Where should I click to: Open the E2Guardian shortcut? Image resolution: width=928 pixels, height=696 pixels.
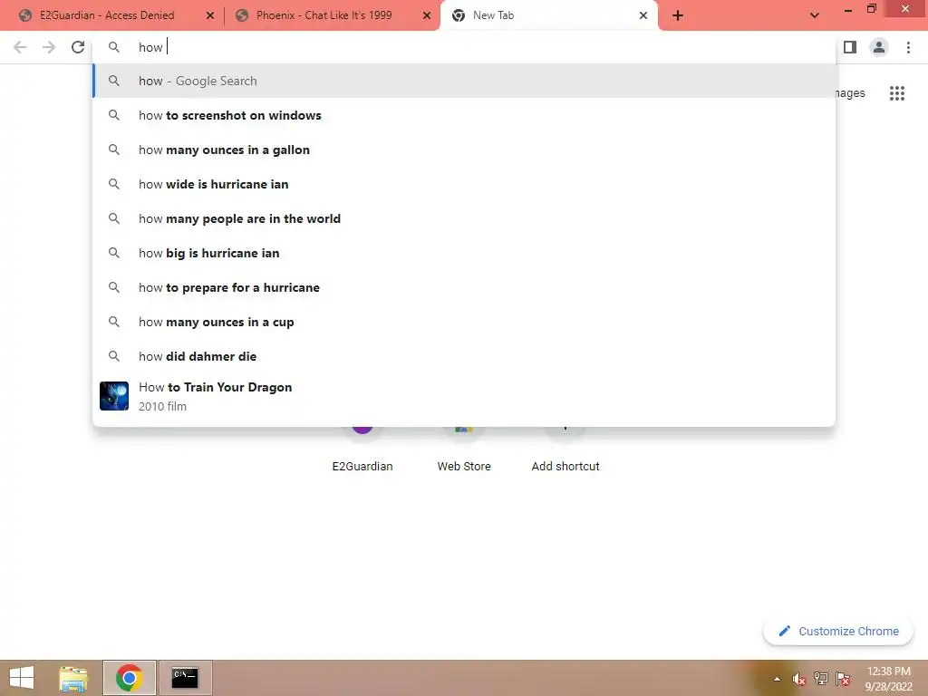click(362, 453)
